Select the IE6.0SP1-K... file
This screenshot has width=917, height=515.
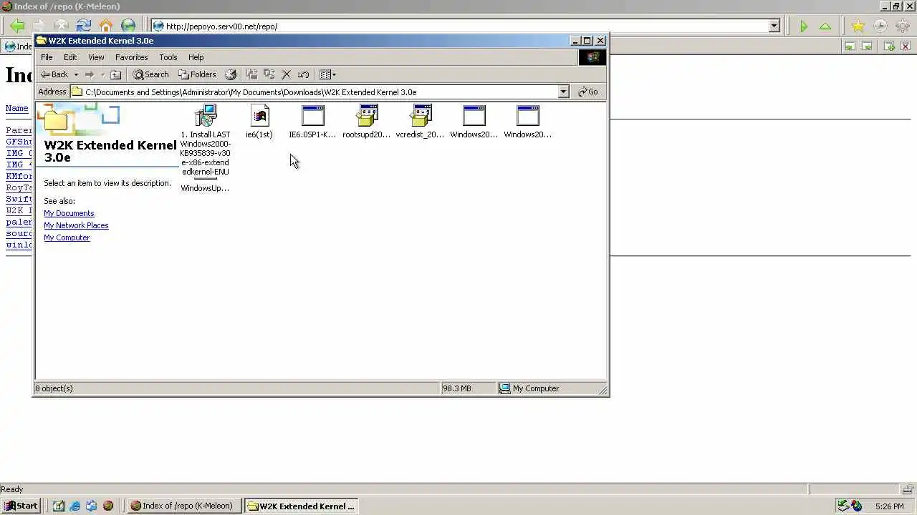[x=312, y=122]
